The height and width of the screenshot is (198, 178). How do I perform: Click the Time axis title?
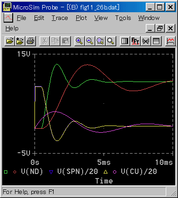coord(104,181)
